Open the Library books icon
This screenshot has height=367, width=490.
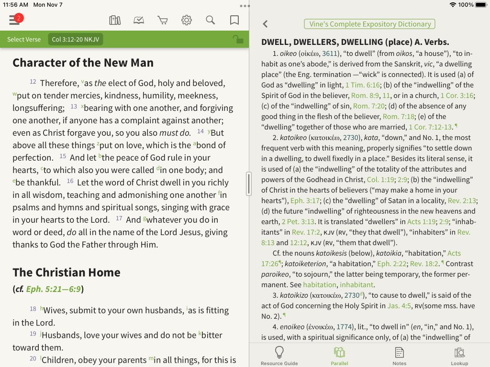click(115, 20)
